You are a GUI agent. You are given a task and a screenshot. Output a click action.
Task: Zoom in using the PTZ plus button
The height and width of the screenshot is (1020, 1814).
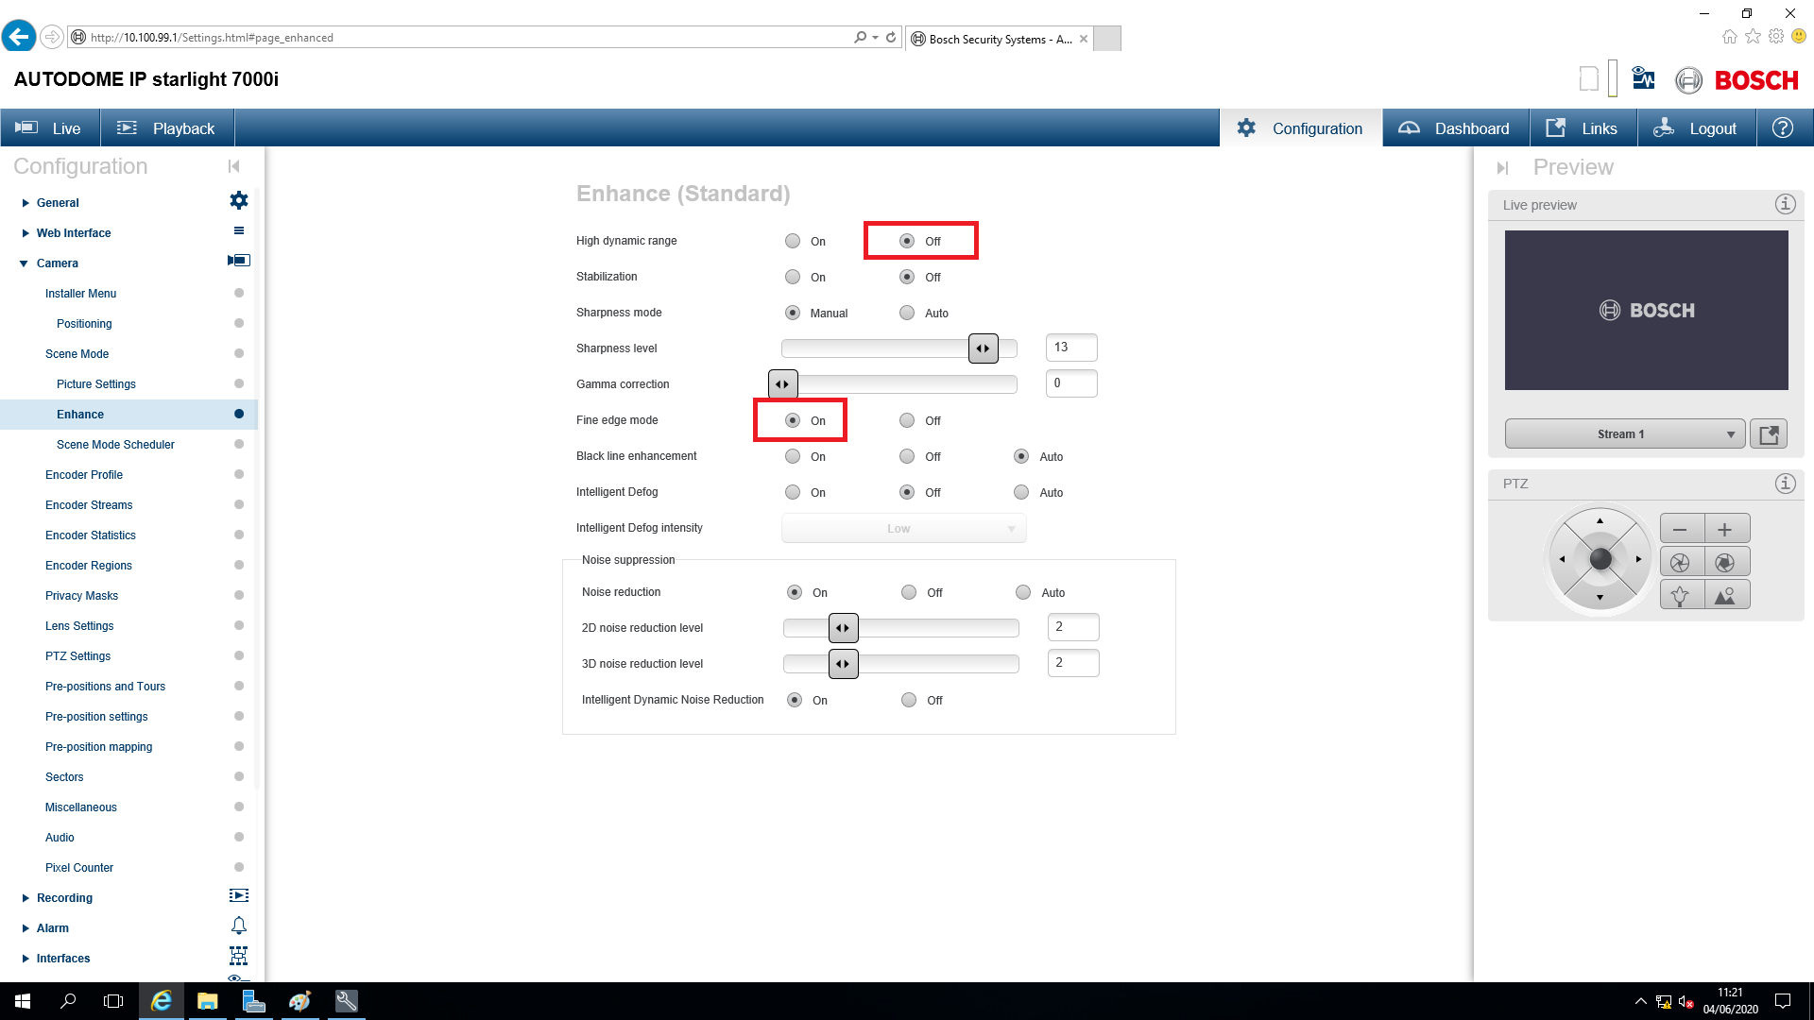(x=1724, y=528)
